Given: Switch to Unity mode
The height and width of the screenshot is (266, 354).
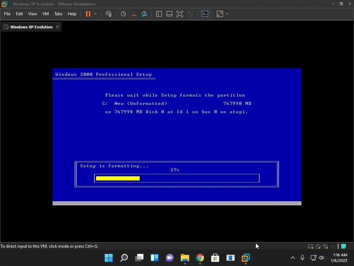Looking at the screenshot, I should 190,14.
